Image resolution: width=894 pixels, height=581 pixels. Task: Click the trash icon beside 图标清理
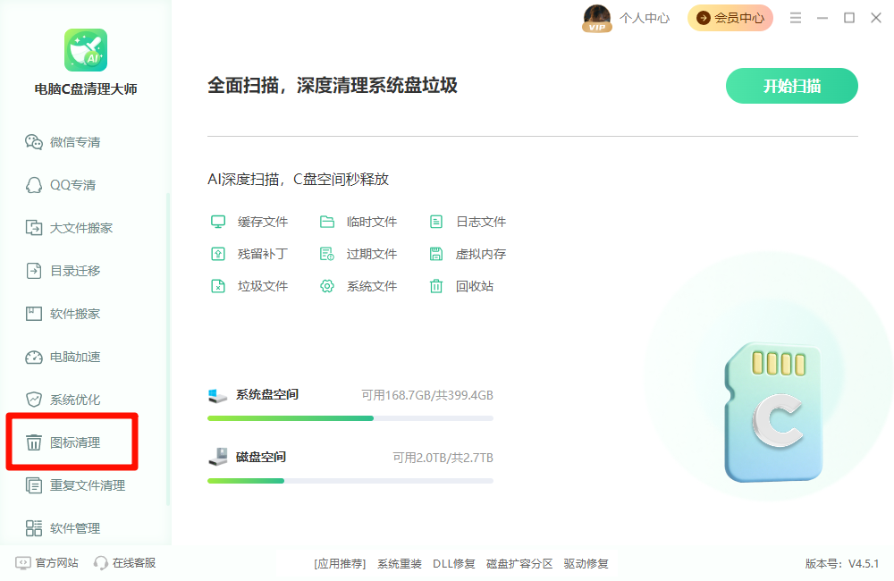[34, 442]
